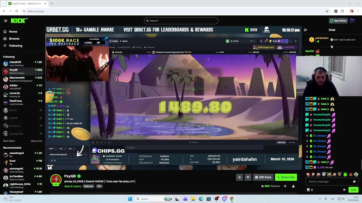362x203 pixels.
Task: Click Windows taskbar Search box
Action: (x=154, y=199)
